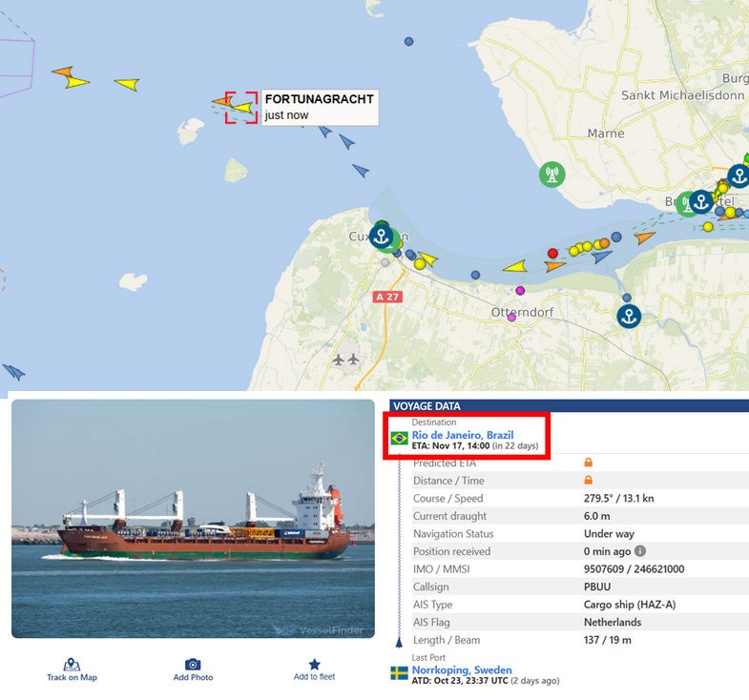749x700 pixels.
Task: Click the FORTUNAGRACHT tooltip label on map
Action: coord(320,108)
